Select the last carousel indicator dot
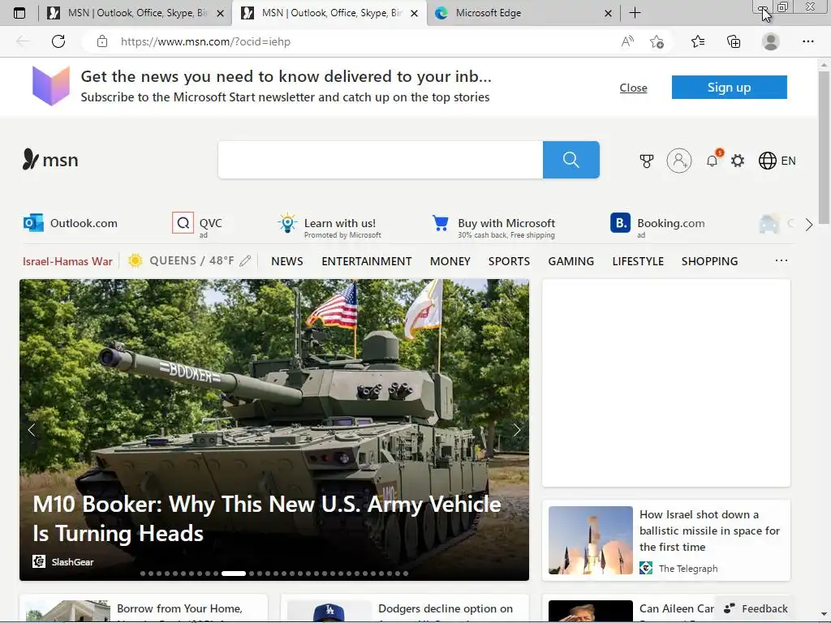The height and width of the screenshot is (623, 831). click(x=406, y=574)
